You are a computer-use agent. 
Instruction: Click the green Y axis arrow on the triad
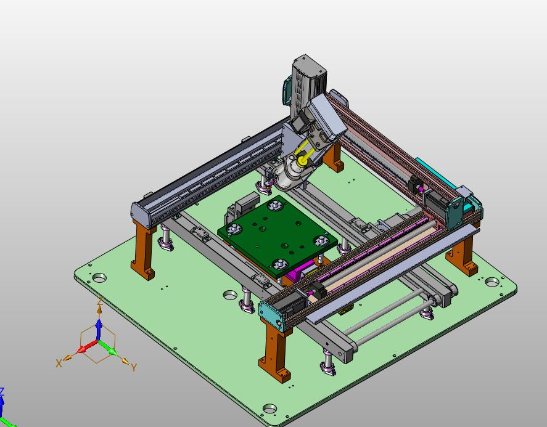pyautogui.click(x=109, y=348)
